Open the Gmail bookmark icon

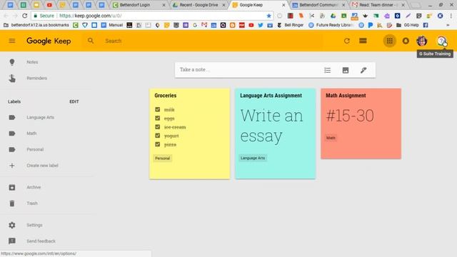tap(204, 25)
